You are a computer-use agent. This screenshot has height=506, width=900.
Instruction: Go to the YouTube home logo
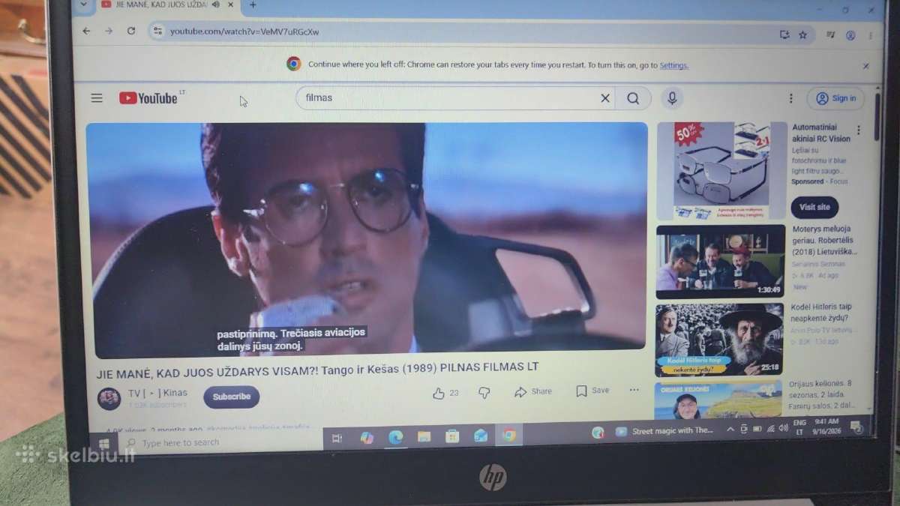150,98
